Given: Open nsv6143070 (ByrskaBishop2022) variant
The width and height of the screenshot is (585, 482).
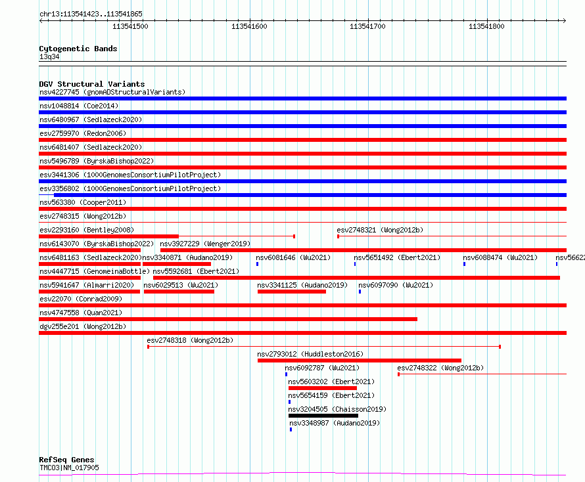Looking at the screenshot, I should pos(97,244).
